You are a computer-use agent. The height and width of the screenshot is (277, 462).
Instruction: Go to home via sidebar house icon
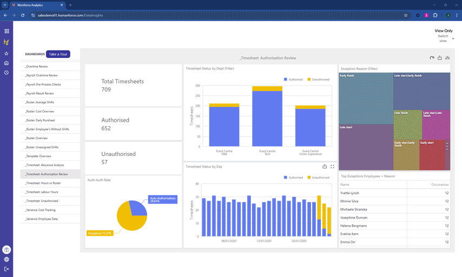point(6,63)
